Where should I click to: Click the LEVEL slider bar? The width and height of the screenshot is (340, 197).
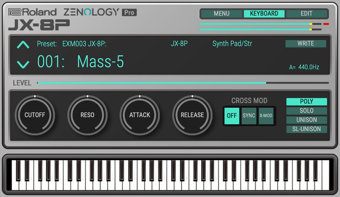tap(183, 83)
